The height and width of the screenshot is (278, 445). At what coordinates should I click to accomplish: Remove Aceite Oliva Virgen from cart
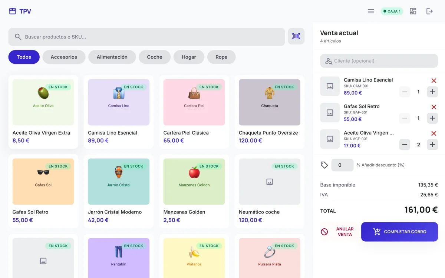click(x=434, y=133)
